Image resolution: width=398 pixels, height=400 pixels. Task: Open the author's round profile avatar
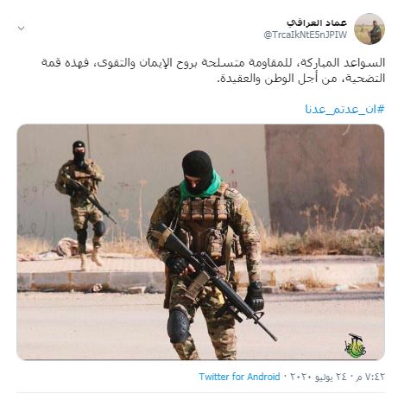pos(370,29)
